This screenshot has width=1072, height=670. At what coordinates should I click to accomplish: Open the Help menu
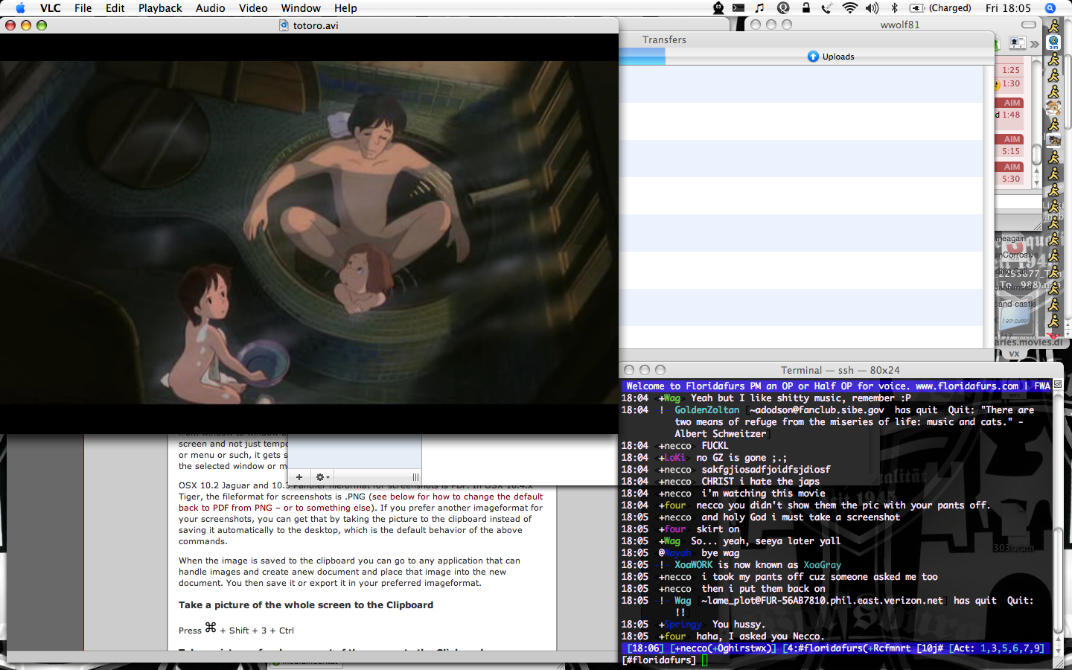tap(345, 8)
